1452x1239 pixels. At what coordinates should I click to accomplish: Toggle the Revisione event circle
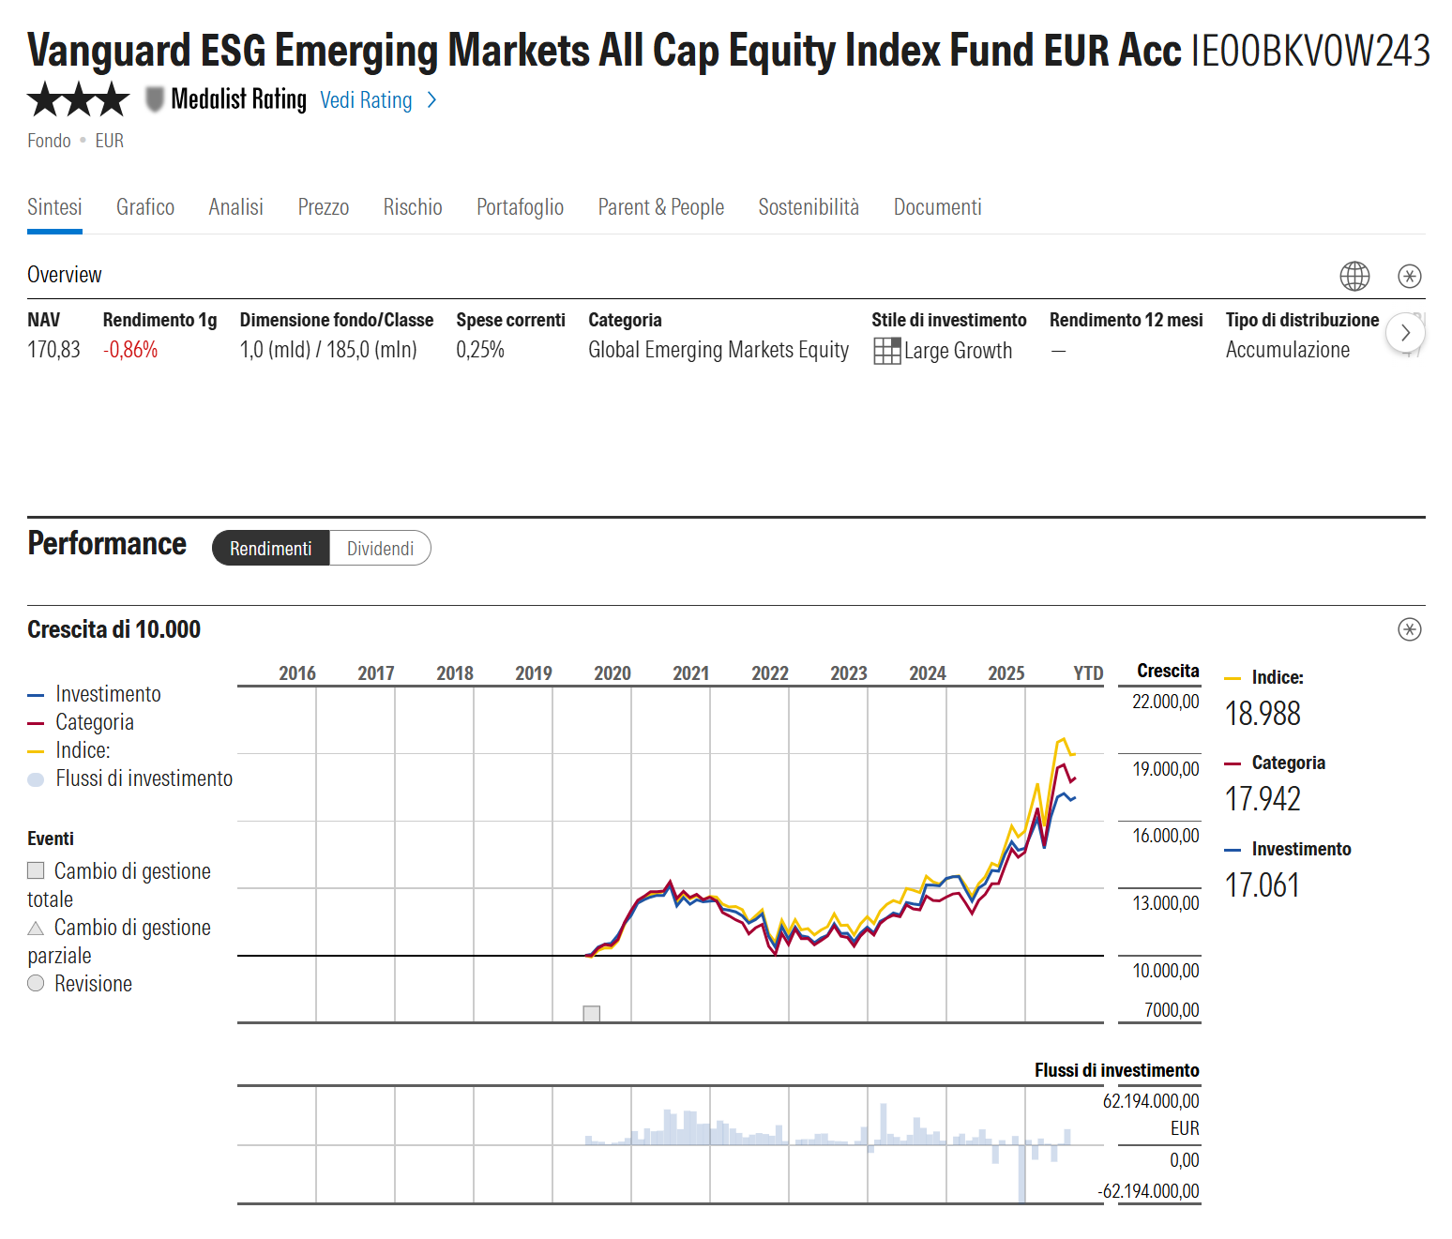point(36,983)
